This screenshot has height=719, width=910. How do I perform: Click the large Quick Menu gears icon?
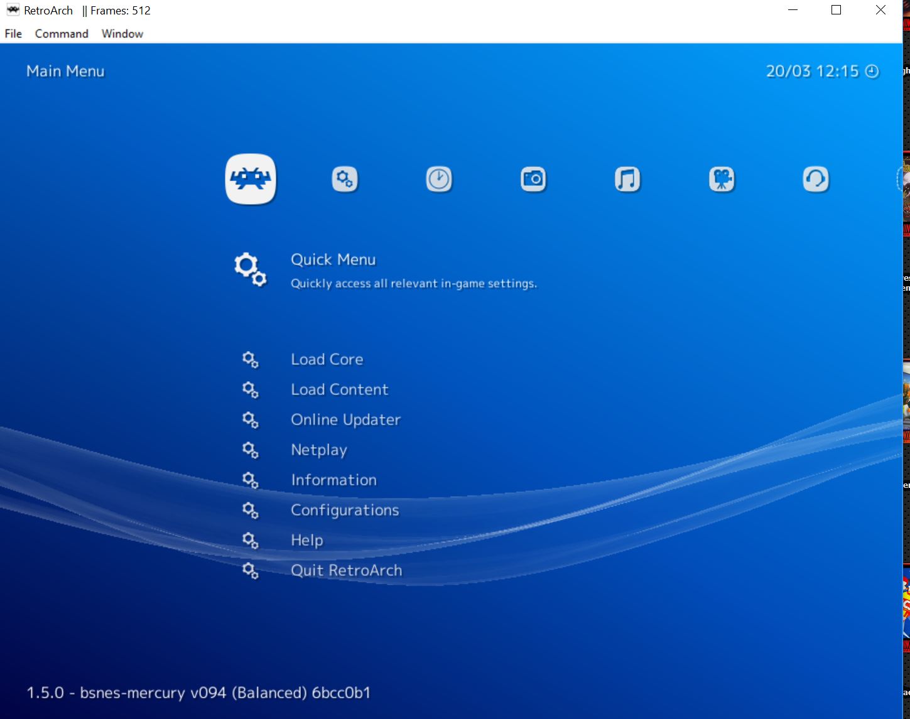(x=251, y=270)
